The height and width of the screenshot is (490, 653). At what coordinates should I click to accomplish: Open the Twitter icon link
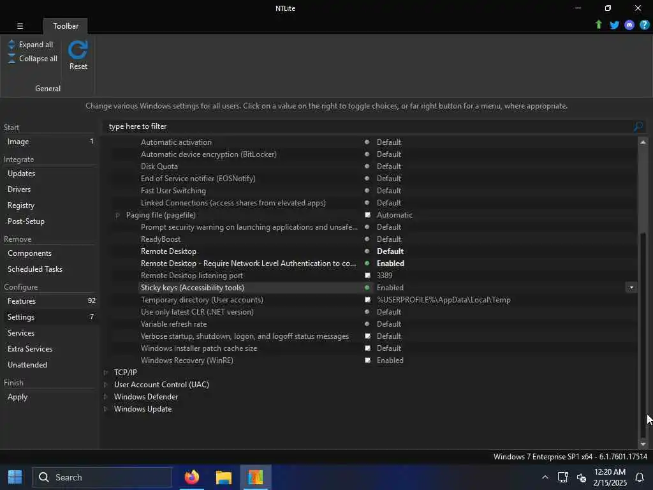pyautogui.click(x=614, y=25)
